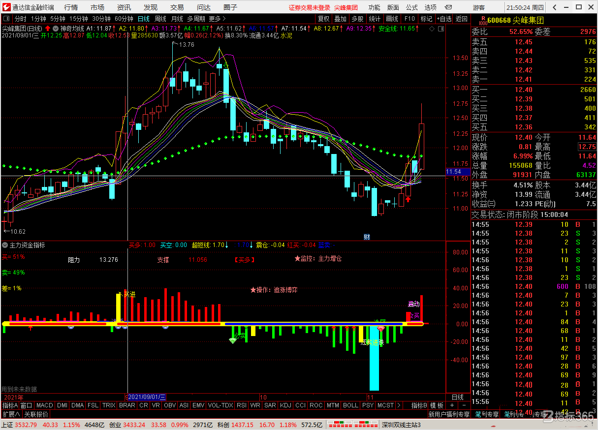Screen dimensions: 598x430
Task: Switch to 15分钟 period
Action: [x=79, y=19]
